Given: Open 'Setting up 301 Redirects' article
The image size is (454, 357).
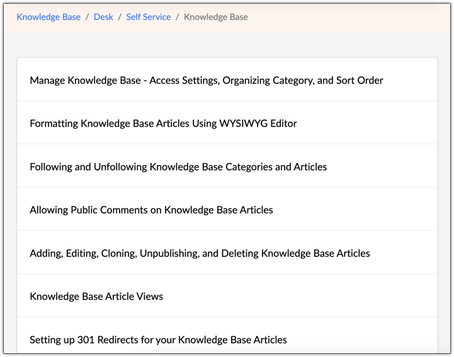Looking at the screenshot, I should (158, 339).
